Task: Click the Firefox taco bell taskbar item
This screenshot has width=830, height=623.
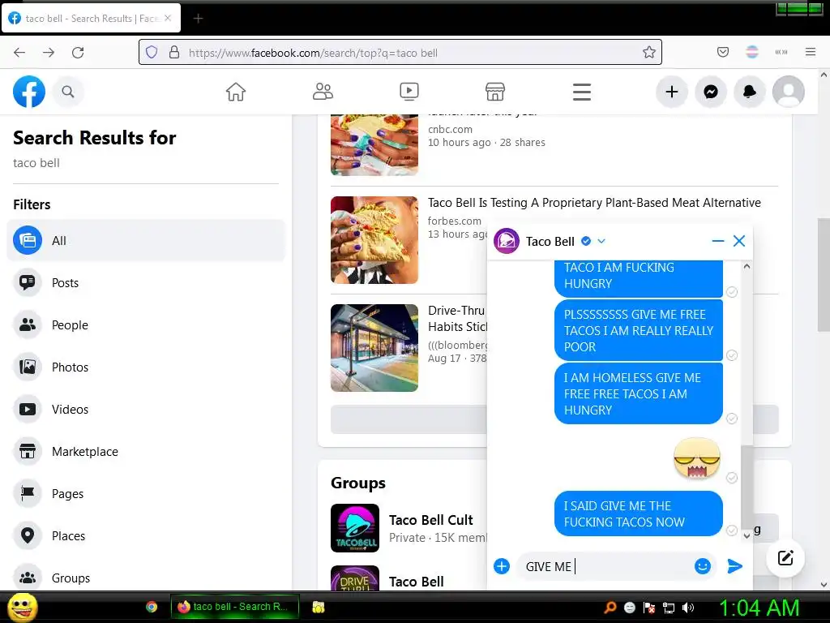Action: point(235,607)
